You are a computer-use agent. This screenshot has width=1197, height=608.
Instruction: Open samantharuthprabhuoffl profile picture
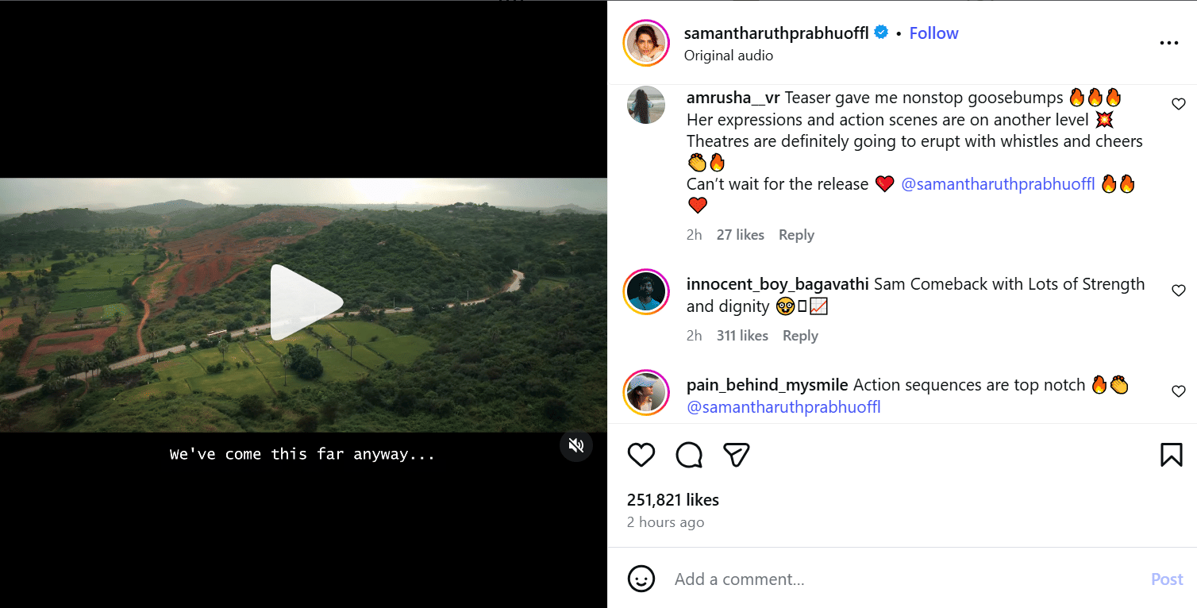(x=646, y=43)
